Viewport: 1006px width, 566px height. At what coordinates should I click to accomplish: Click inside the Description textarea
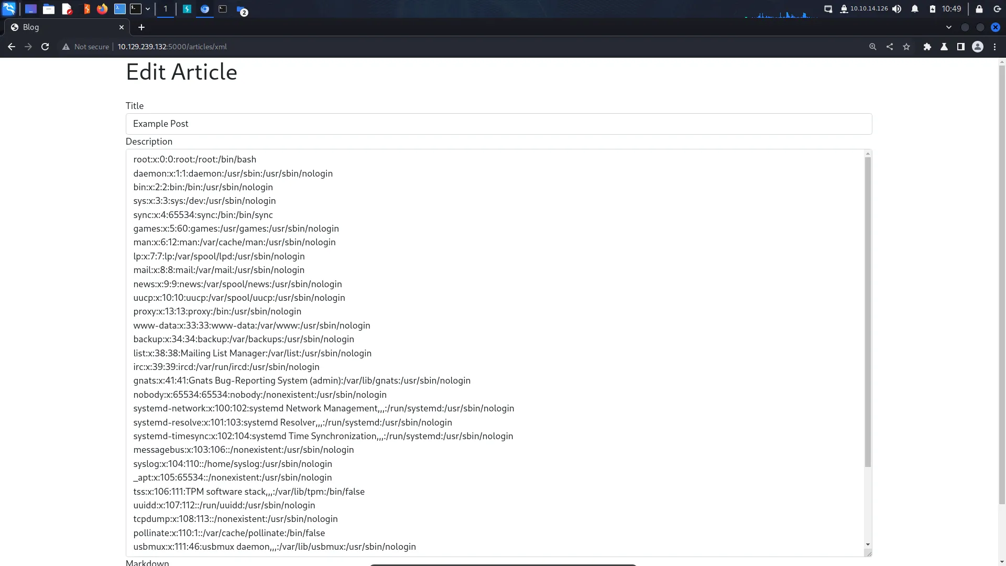495,353
